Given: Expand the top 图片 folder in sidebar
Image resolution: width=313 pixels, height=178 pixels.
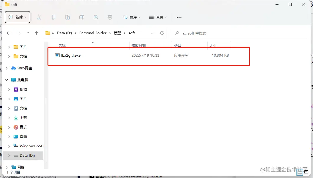Looking at the screenshot, I should click(x=9, y=47).
